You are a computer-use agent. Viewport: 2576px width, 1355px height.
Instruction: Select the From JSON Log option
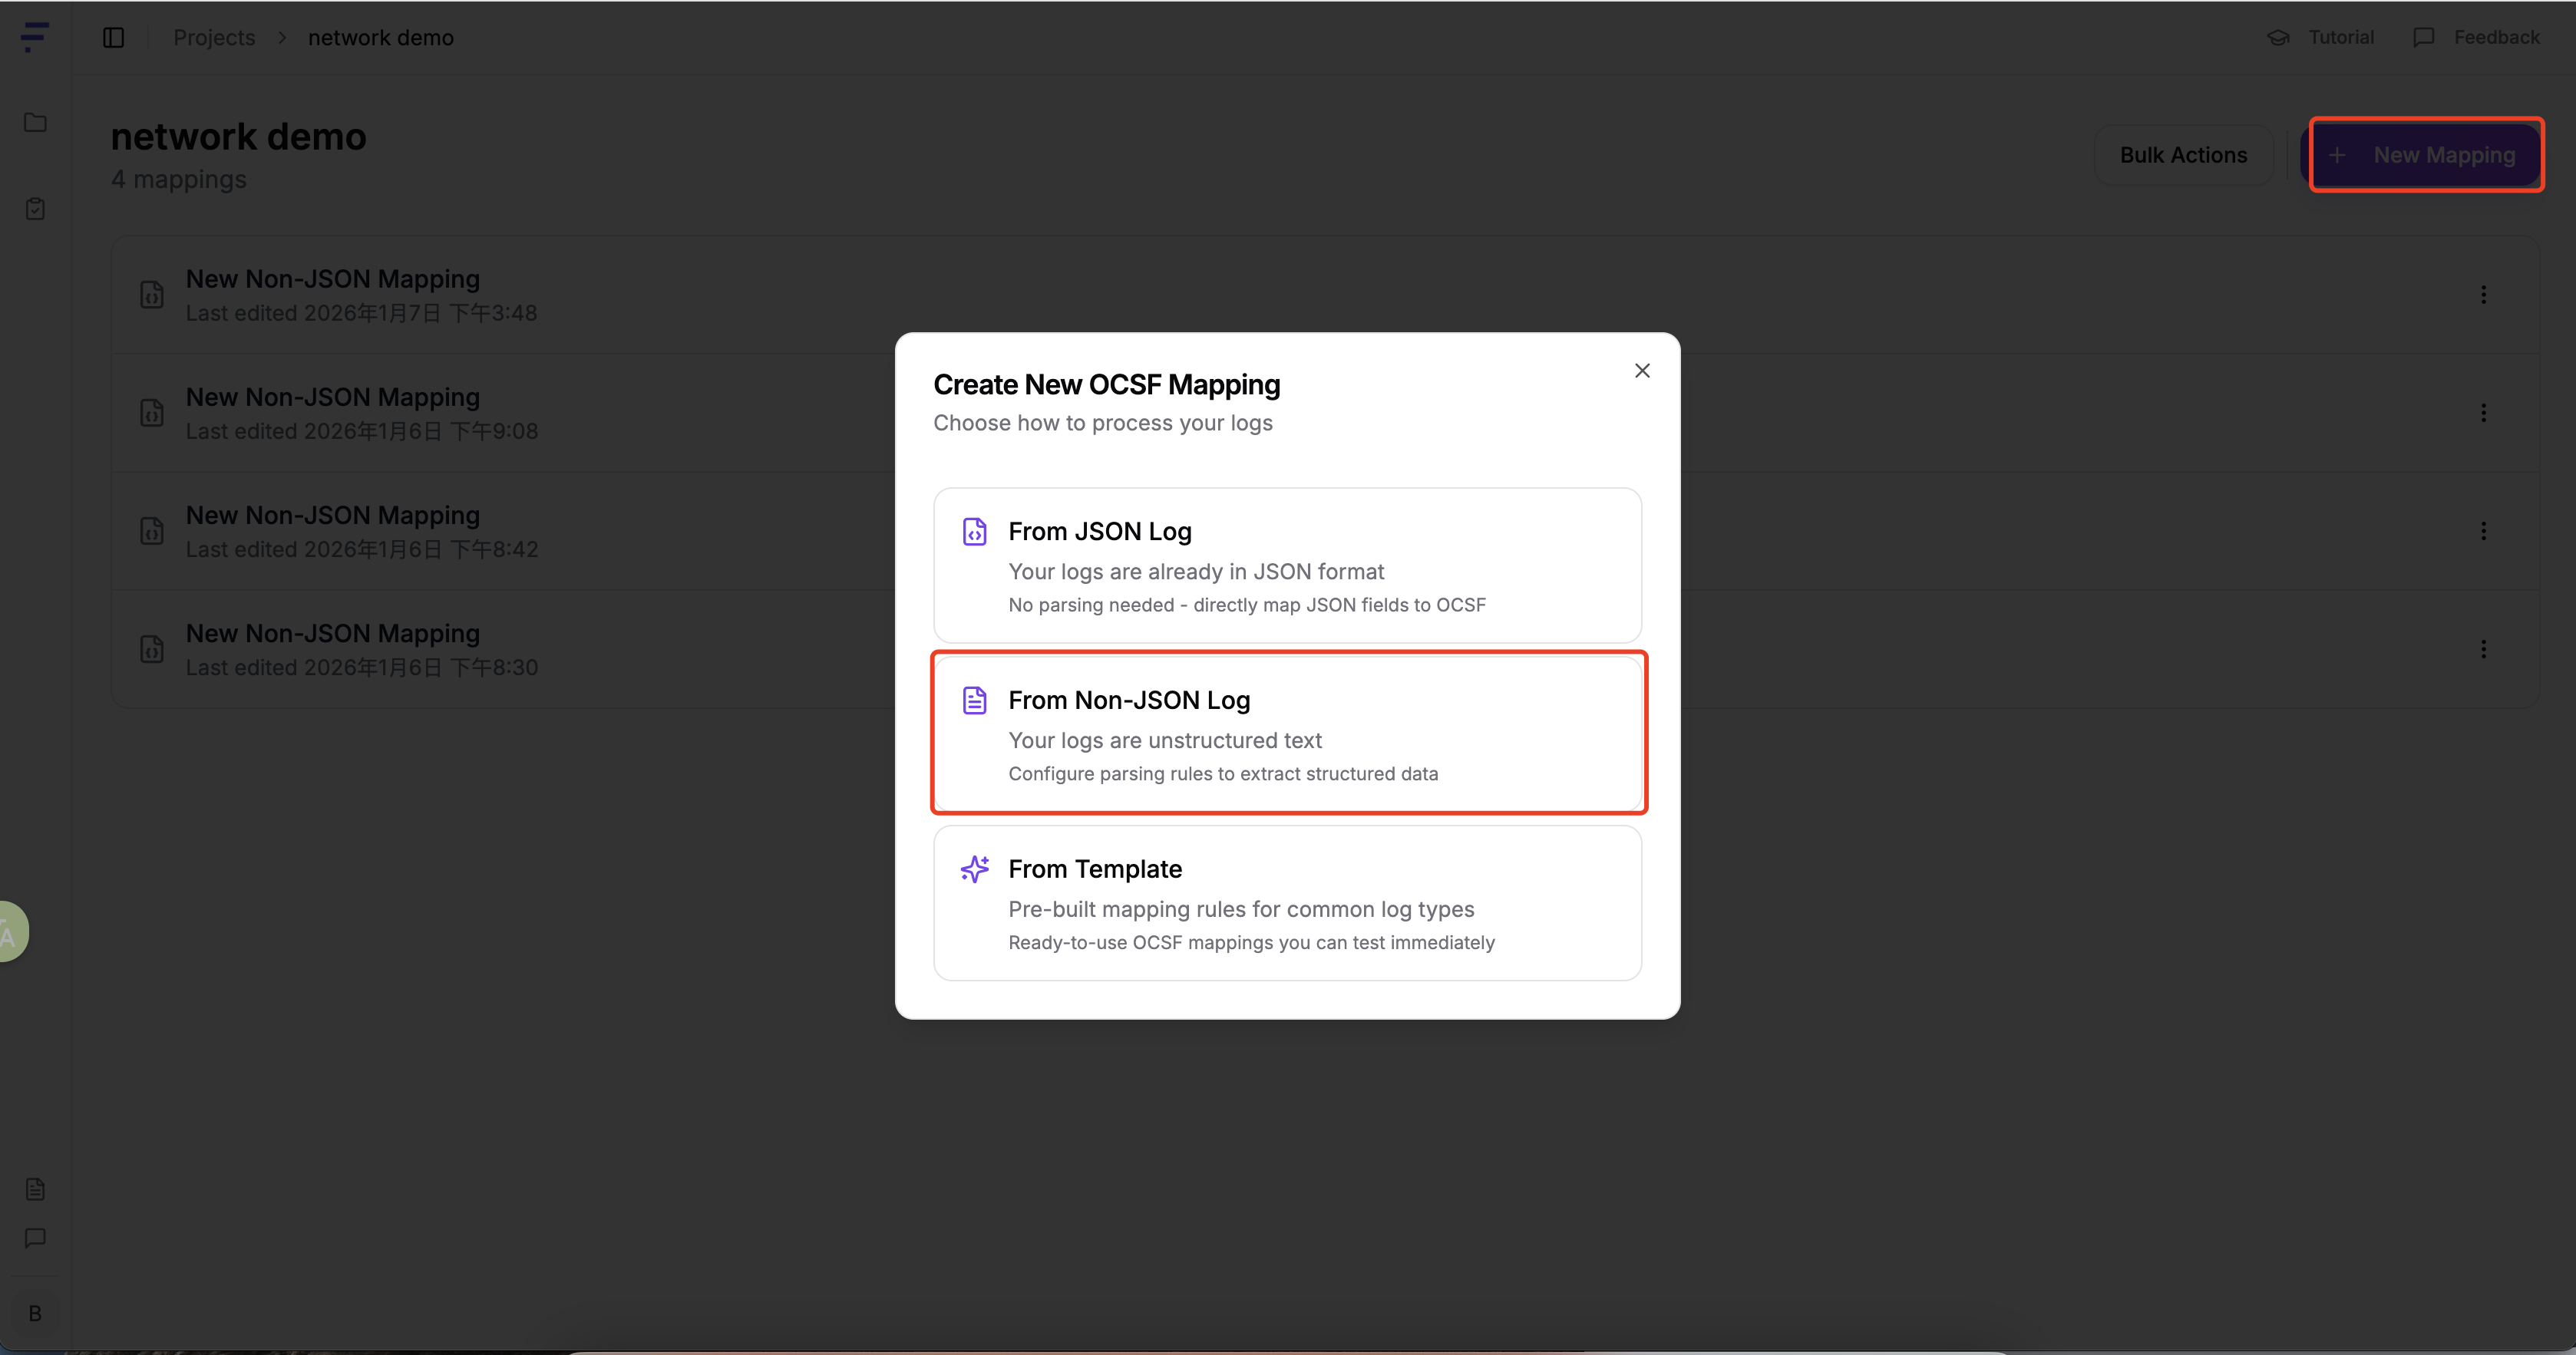coord(1287,565)
